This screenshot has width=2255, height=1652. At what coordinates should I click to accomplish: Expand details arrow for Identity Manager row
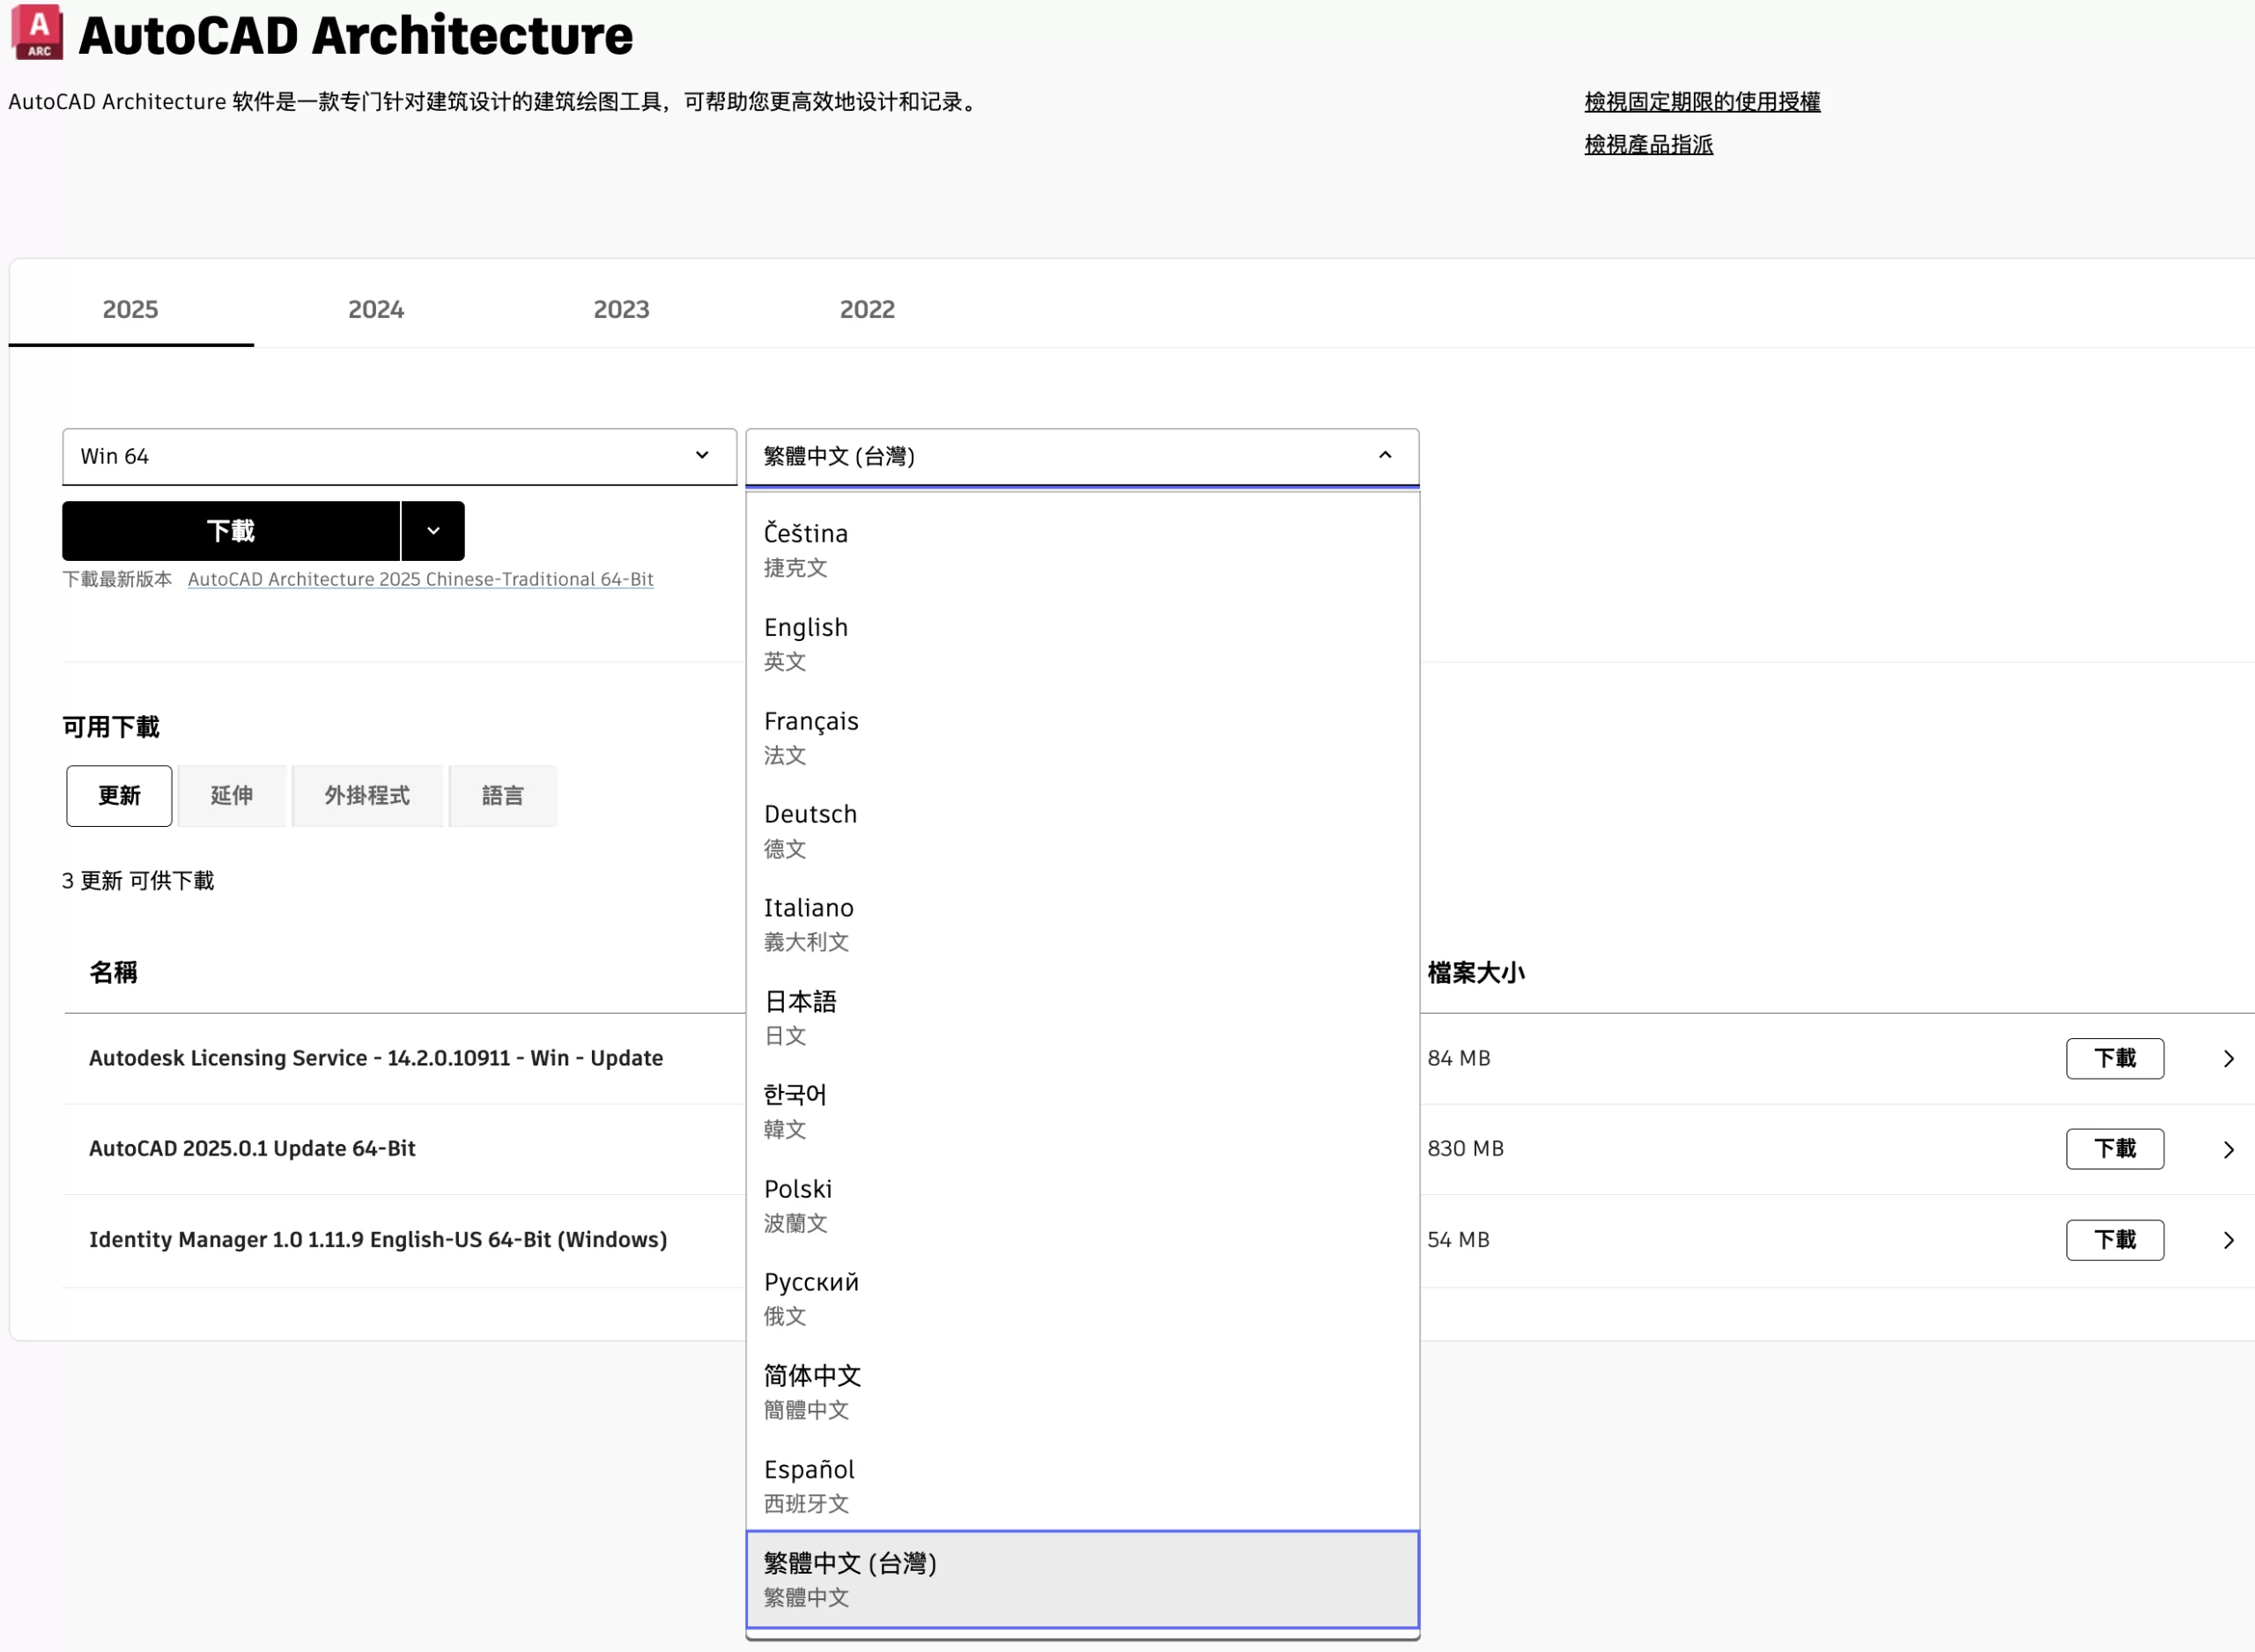pos(2228,1240)
